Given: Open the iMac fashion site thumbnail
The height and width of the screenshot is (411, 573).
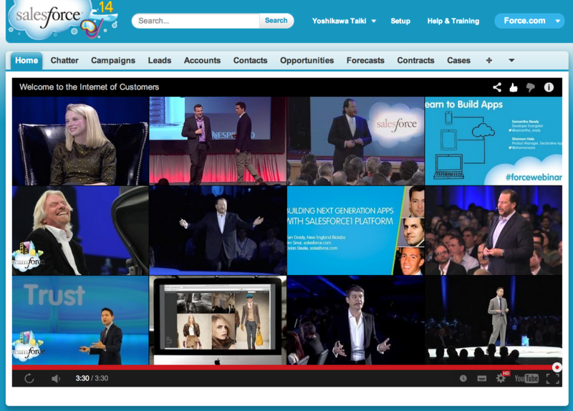Looking at the screenshot, I should (x=218, y=320).
